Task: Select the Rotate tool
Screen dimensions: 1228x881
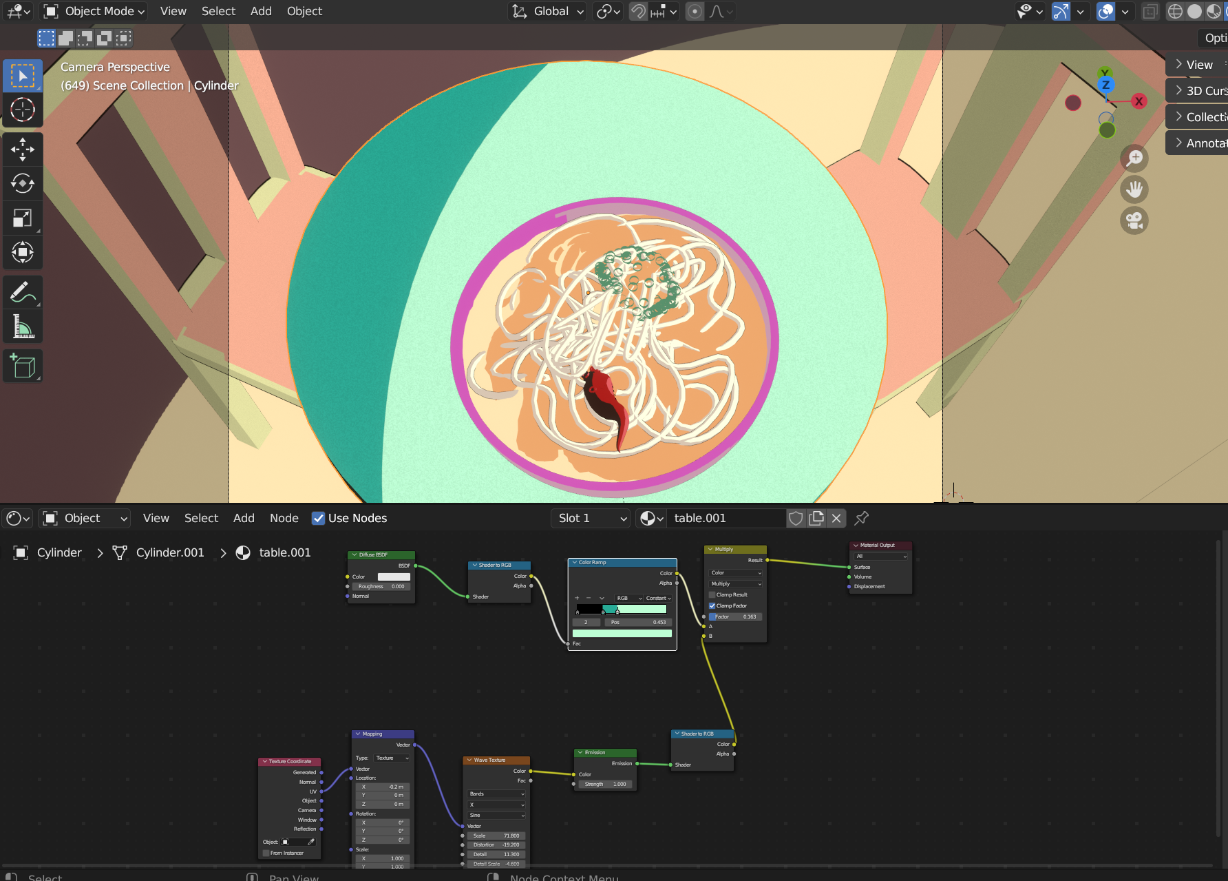Action: coord(23,184)
